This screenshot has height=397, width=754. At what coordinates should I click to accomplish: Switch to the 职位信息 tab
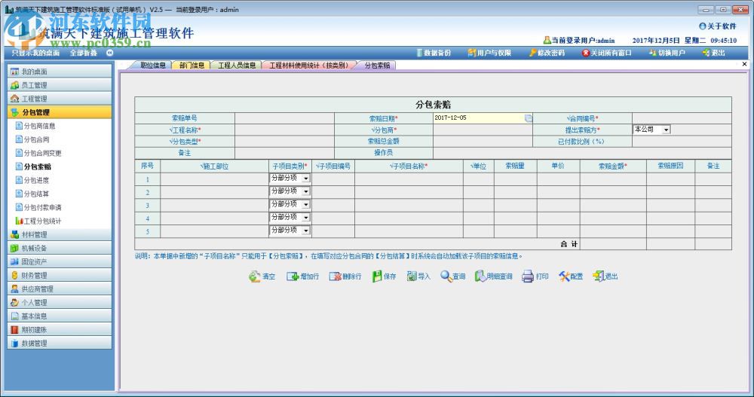[153, 66]
